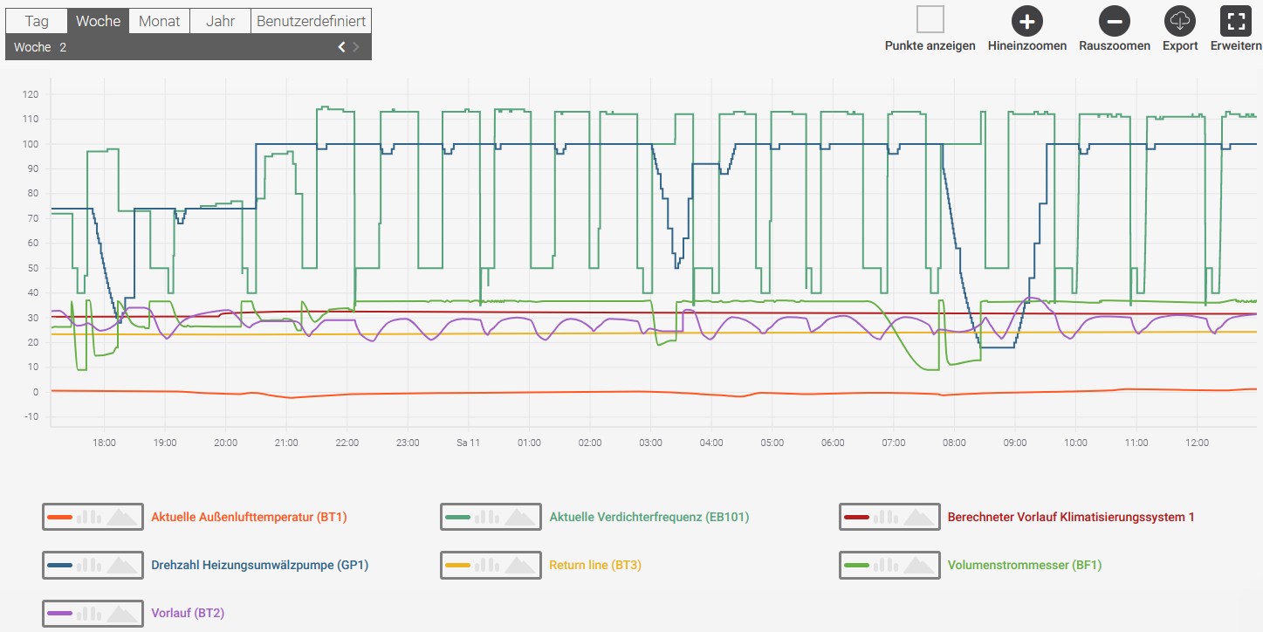1263x632 pixels.
Task: Select line style for Return line (BT3)
Action: coord(458,565)
